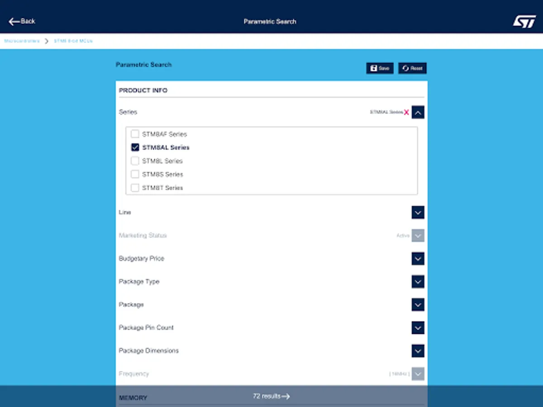Remove the STM8AL Series filter tag
This screenshot has width=543, height=407.
[406, 112]
